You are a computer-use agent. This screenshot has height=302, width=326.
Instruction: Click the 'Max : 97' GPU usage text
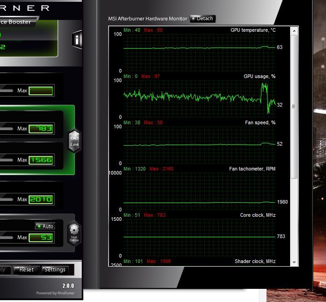pos(151,77)
